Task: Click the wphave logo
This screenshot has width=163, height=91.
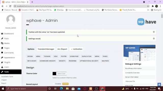Action: coord(147,22)
